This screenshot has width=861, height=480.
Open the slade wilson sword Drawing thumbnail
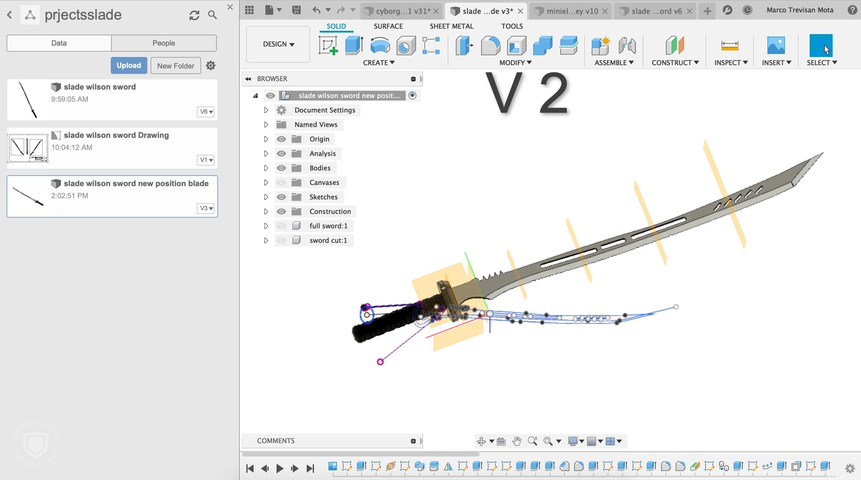tap(28, 148)
